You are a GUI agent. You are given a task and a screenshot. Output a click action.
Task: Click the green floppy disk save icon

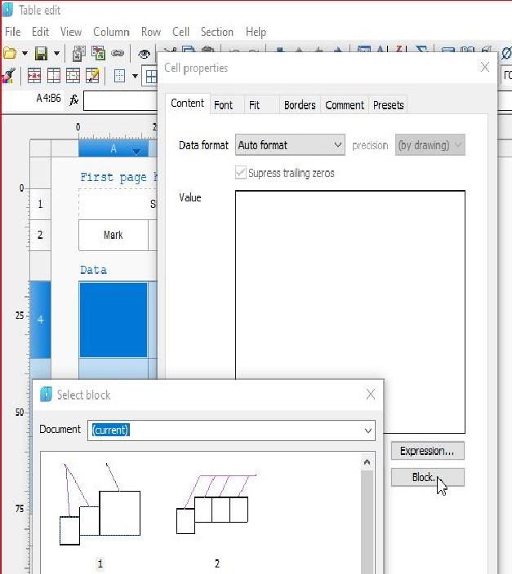pos(41,54)
